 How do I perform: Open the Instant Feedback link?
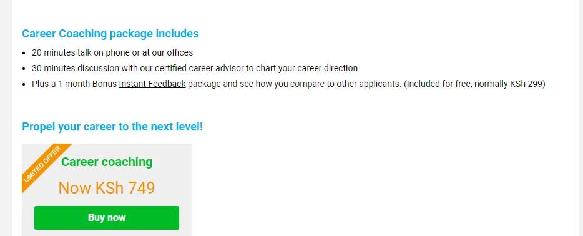pyautogui.click(x=152, y=84)
